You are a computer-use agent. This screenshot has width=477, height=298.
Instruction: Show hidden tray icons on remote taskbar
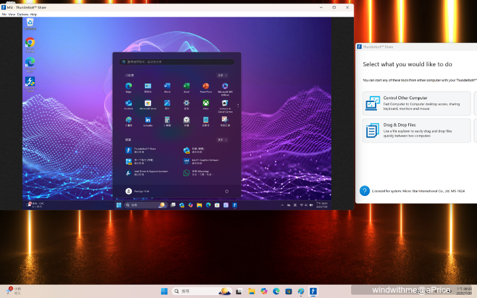tap(282, 205)
